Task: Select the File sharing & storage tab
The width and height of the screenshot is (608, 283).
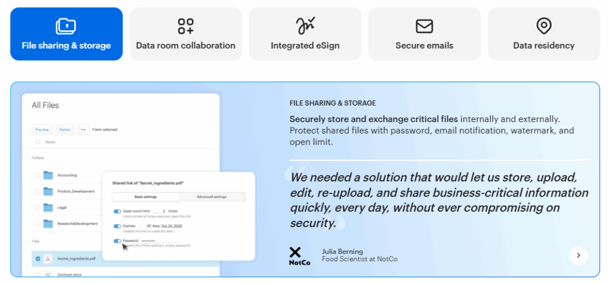Action: (x=66, y=34)
